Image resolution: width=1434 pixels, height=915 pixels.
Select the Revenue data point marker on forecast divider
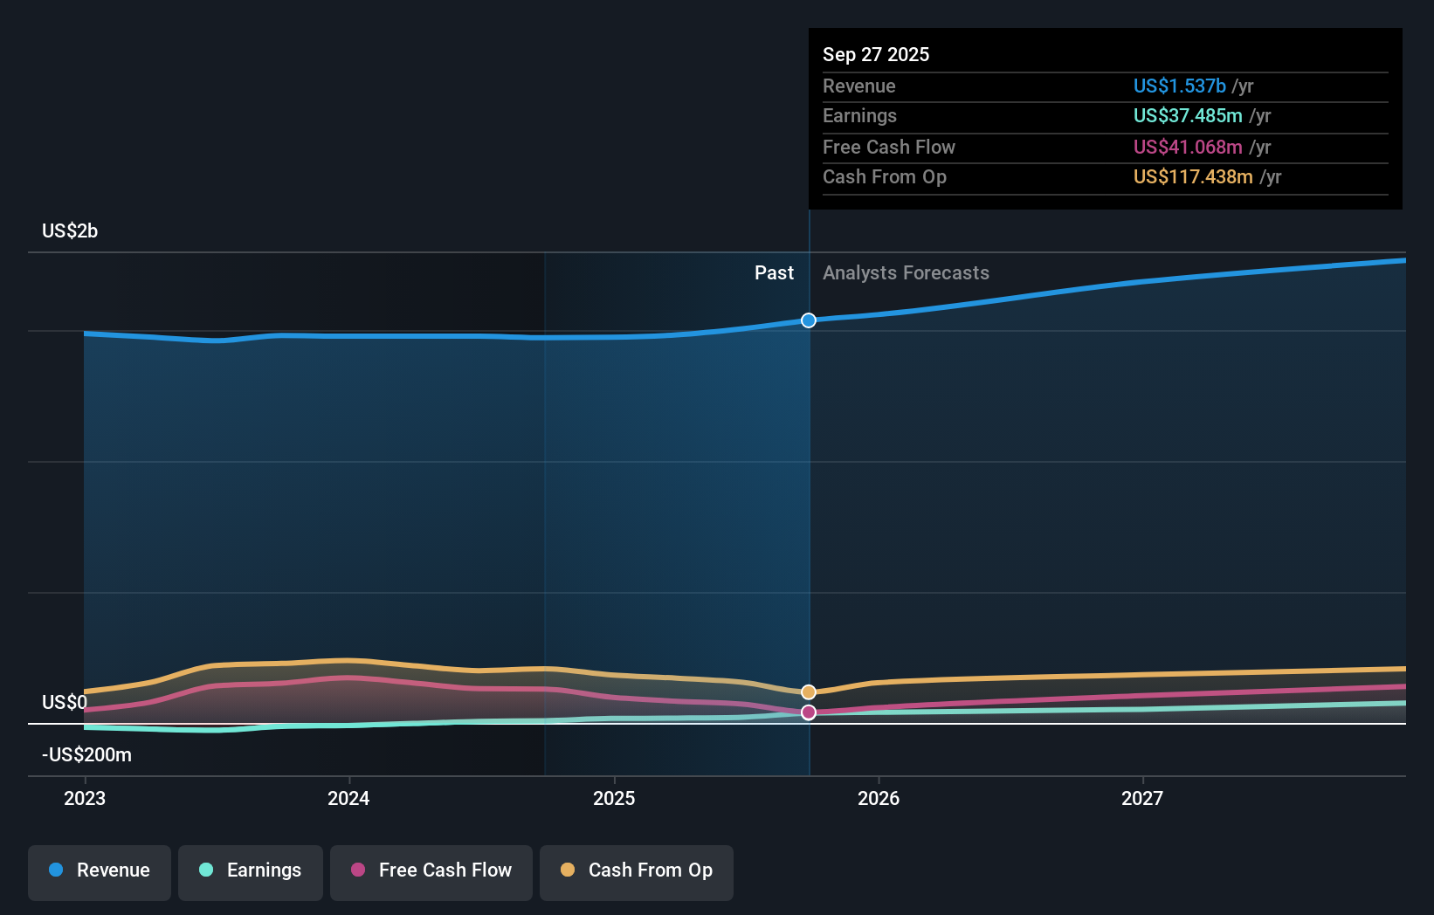pyautogui.click(x=808, y=320)
